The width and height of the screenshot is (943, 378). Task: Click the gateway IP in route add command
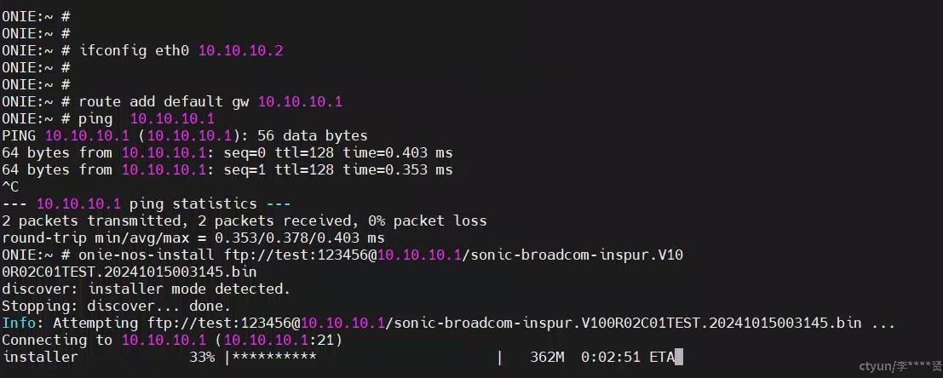pyautogui.click(x=300, y=102)
